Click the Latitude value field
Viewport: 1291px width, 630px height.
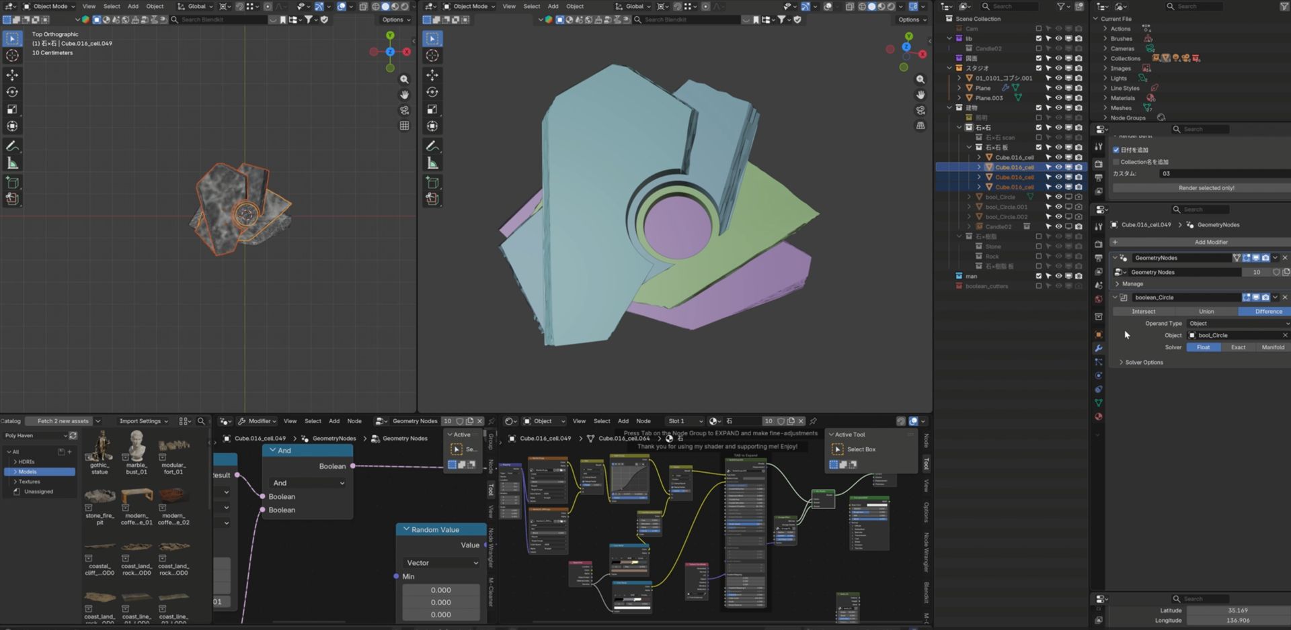pyautogui.click(x=1238, y=611)
